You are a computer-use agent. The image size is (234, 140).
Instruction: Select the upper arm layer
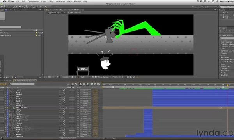point(19,136)
